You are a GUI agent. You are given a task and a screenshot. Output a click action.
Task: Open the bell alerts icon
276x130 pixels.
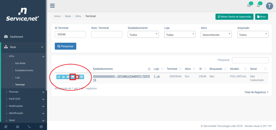(258, 6)
